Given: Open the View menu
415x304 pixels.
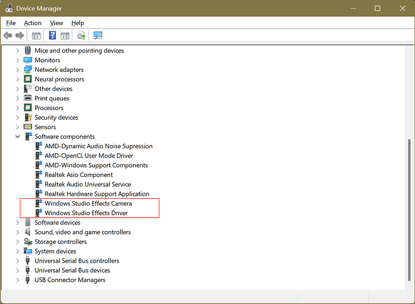Looking at the screenshot, I should (x=57, y=23).
